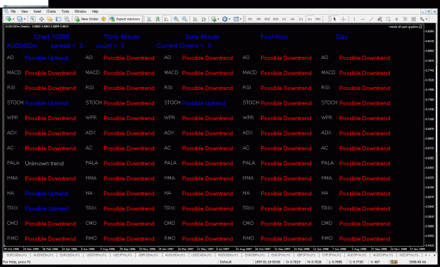The height and width of the screenshot is (267, 440).
Task: Open the Periods clock icon
Action: click(225, 19)
